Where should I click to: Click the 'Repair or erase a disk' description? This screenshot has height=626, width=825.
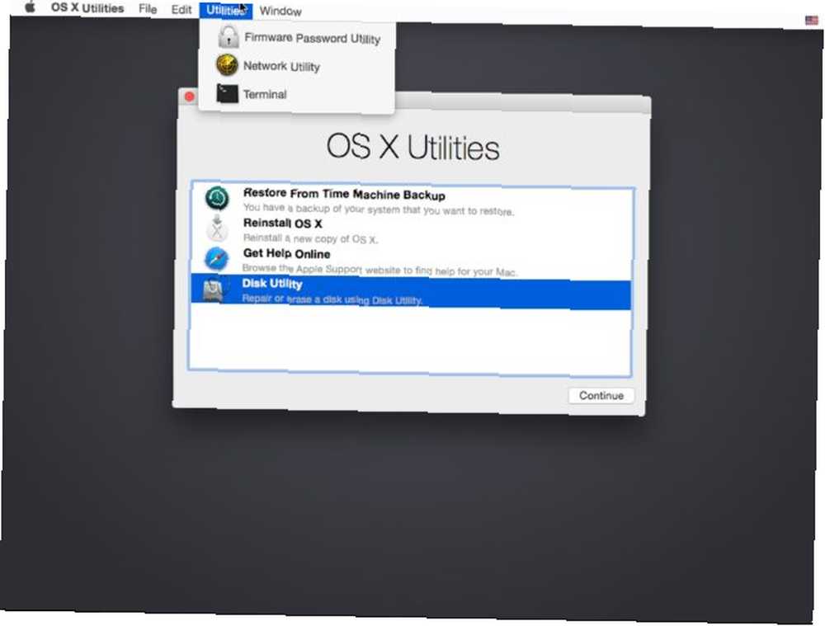(x=332, y=299)
